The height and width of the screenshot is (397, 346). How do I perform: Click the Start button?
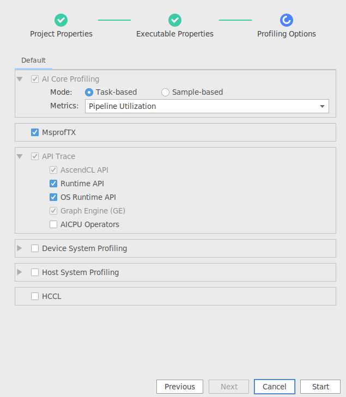tap(320, 387)
